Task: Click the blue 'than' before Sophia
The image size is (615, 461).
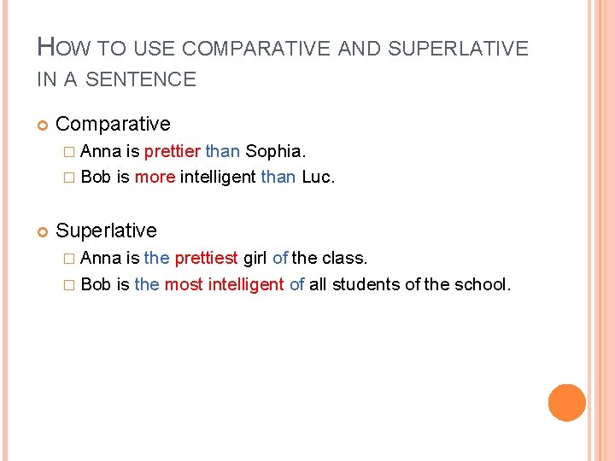Action: point(223,151)
